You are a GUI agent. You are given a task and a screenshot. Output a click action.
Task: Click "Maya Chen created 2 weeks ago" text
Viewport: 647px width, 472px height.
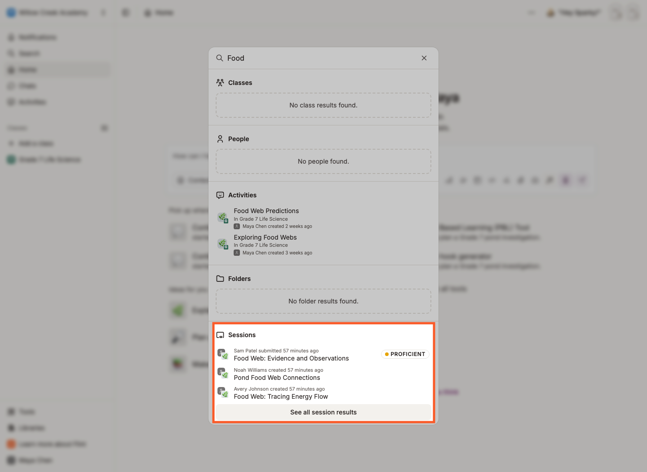click(x=277, y=227)
